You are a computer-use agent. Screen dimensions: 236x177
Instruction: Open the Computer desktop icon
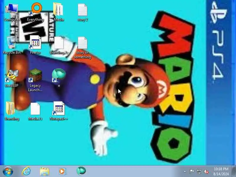point(12,12)
